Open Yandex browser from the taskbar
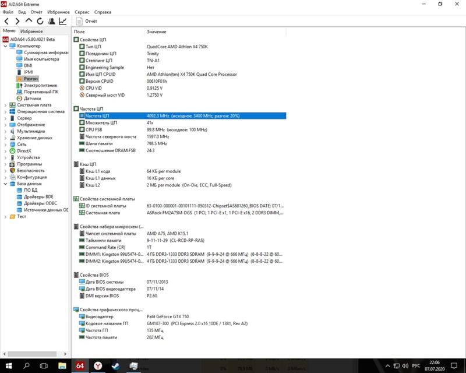 98,365
